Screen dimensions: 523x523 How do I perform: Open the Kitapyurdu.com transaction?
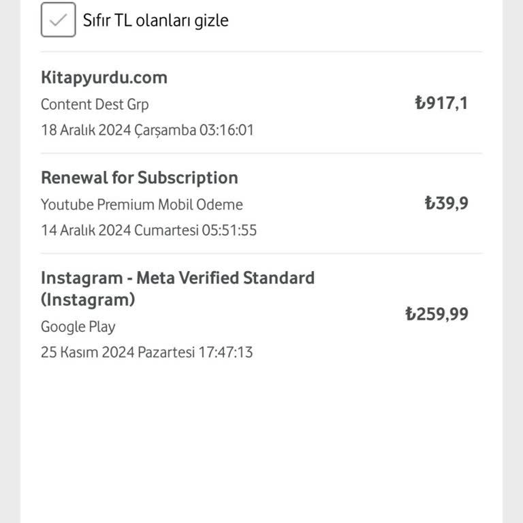click(104, 78)
